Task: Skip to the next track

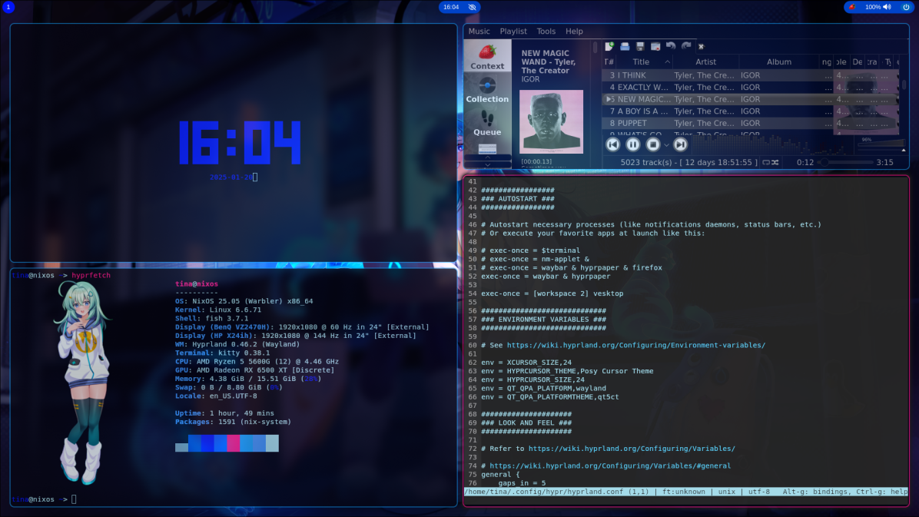Action: [680, 144]
